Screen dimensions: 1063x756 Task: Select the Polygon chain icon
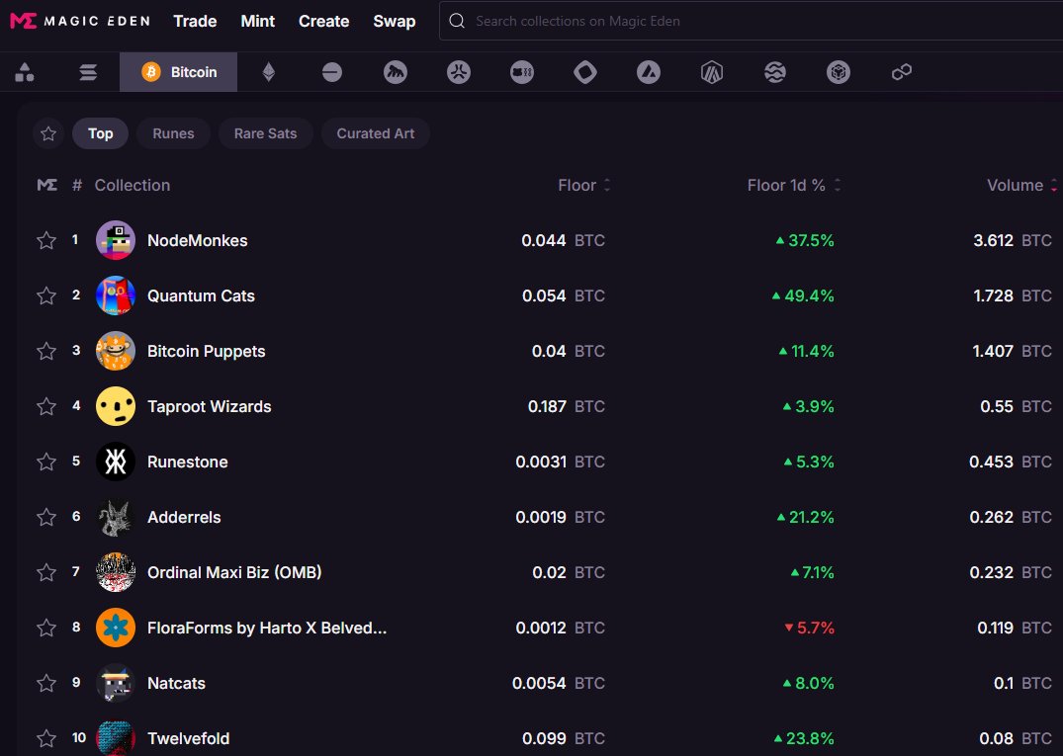pyautogui.click(x=902, y=72)
